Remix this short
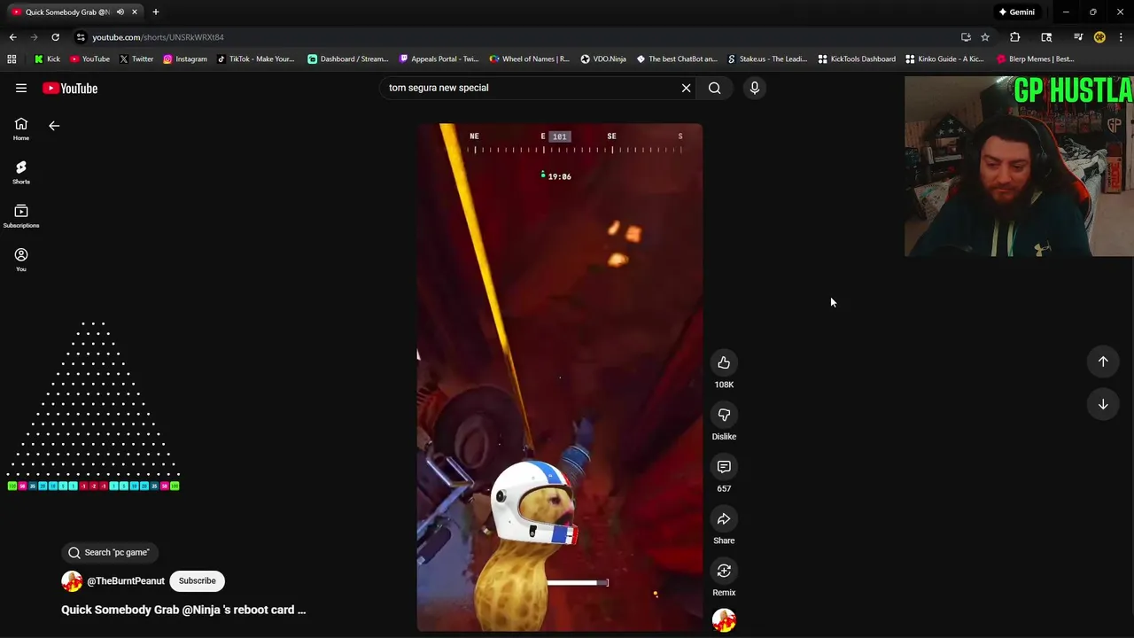Image resolution: width=1134 pixels, height=638 pixels. coord(724,571)
